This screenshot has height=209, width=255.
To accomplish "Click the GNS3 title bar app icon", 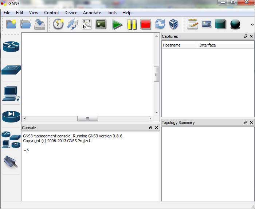I will 4,3.
